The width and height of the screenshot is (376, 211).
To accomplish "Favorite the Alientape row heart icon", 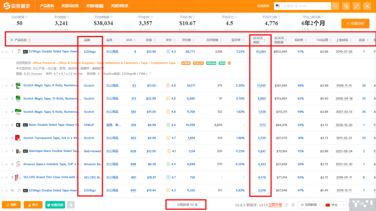I will click(x=7, y=151).
